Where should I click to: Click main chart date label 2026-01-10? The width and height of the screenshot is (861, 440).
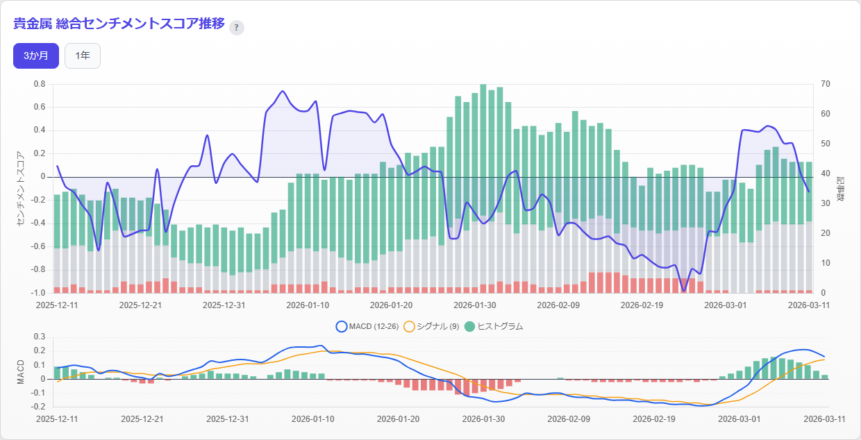pos(308,304)
